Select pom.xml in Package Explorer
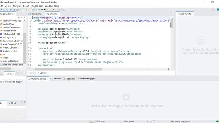Screen dimensions: 219x123 pos(11,65)
